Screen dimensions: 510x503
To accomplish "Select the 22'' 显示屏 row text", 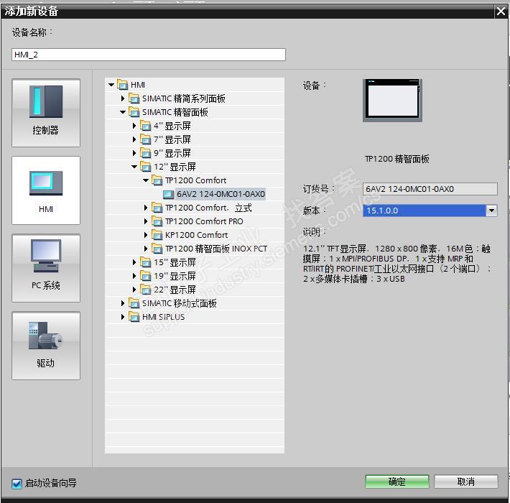I will click(x=175, y=290).
